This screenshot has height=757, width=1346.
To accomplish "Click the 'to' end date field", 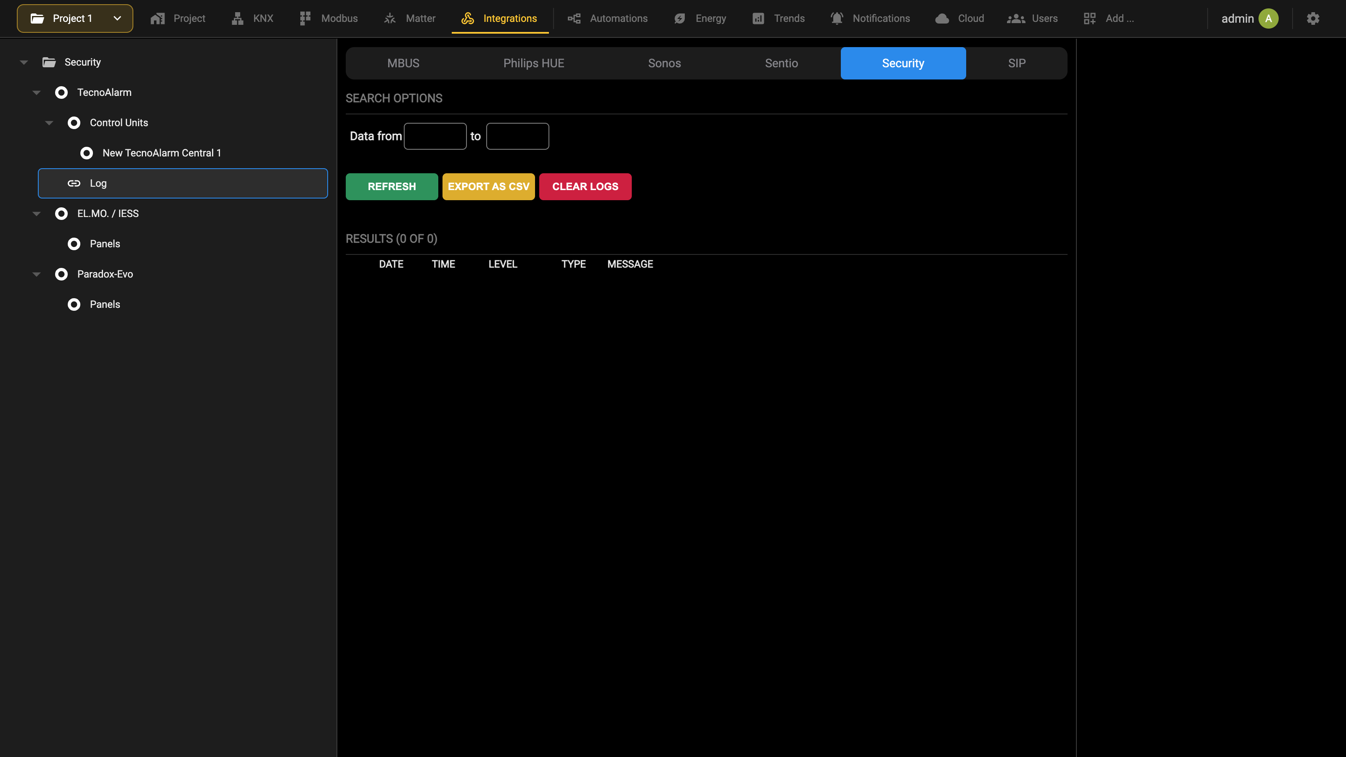I will pyautogui.click(x=517, y=136).
